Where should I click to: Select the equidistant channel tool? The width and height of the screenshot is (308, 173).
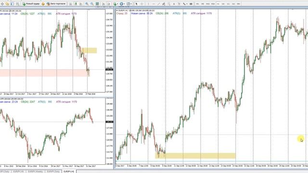164,4
